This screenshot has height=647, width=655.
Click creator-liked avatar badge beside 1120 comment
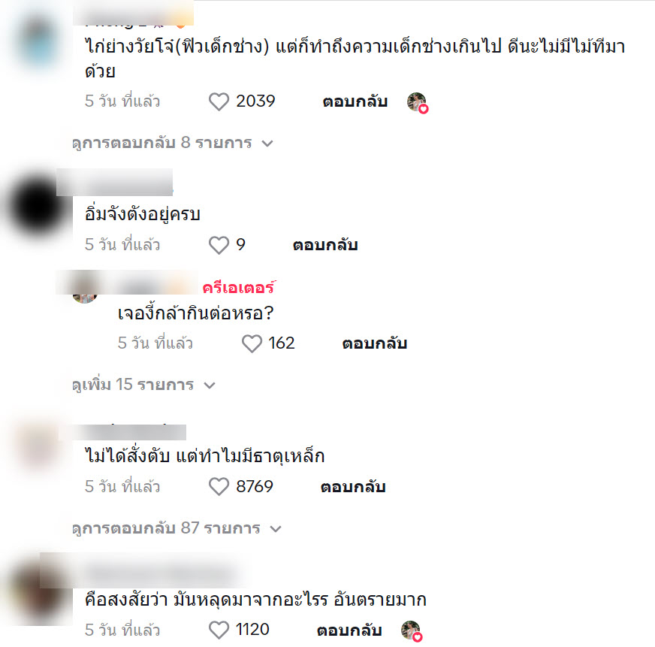click(412, 631)
